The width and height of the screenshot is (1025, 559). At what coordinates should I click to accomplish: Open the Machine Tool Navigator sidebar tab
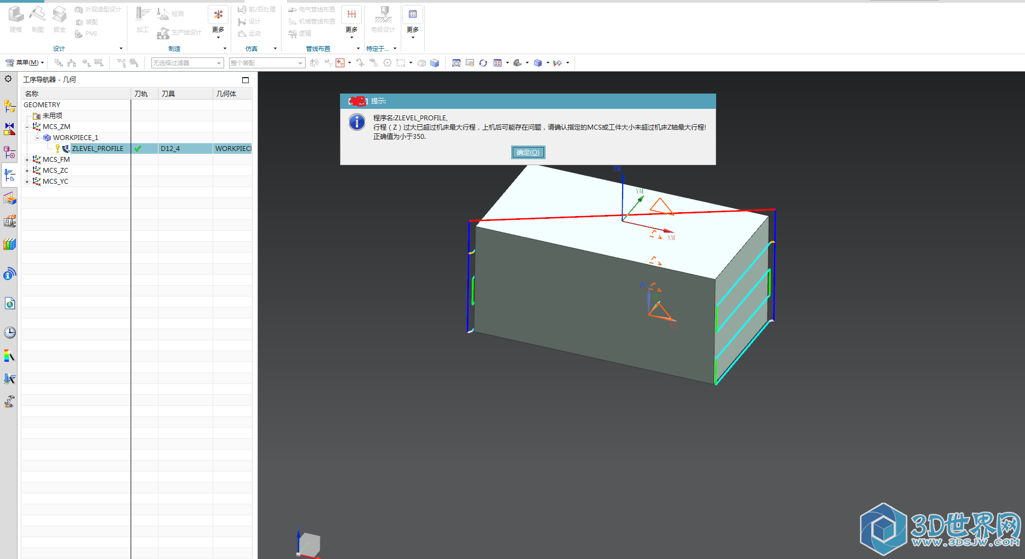pyautogui.click(x=9, y=221)
